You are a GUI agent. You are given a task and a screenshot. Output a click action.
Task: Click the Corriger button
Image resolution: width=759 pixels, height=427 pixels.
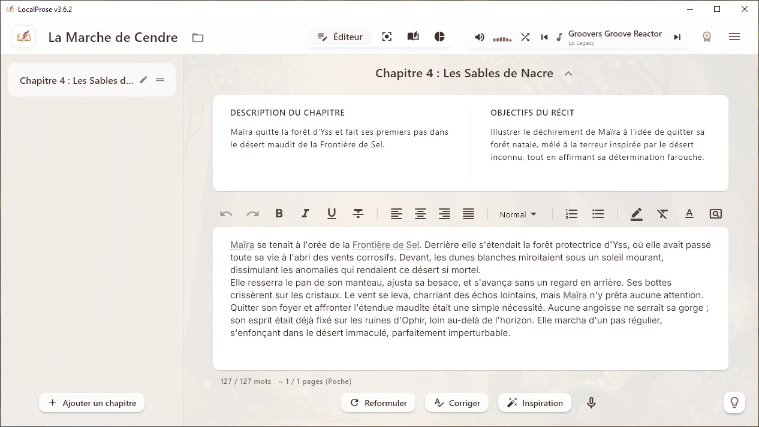[x=457, y=403]
